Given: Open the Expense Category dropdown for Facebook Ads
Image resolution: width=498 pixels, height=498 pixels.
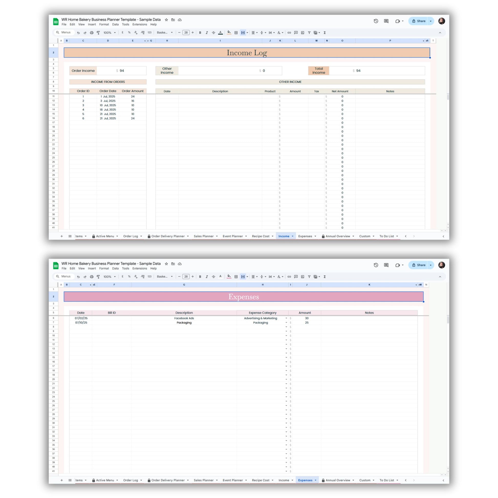Looking at the screenshot, I should point(286,318).
